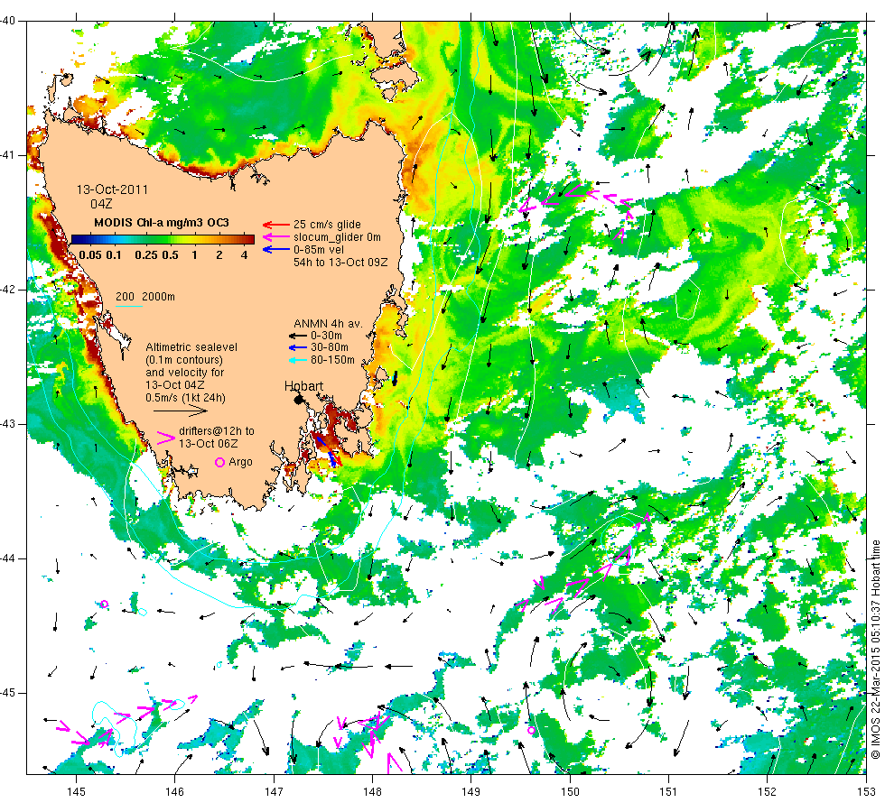Screen dimensions: 885x812
Task: Click the 150 longitude axis label
Action: click(570, 792)
